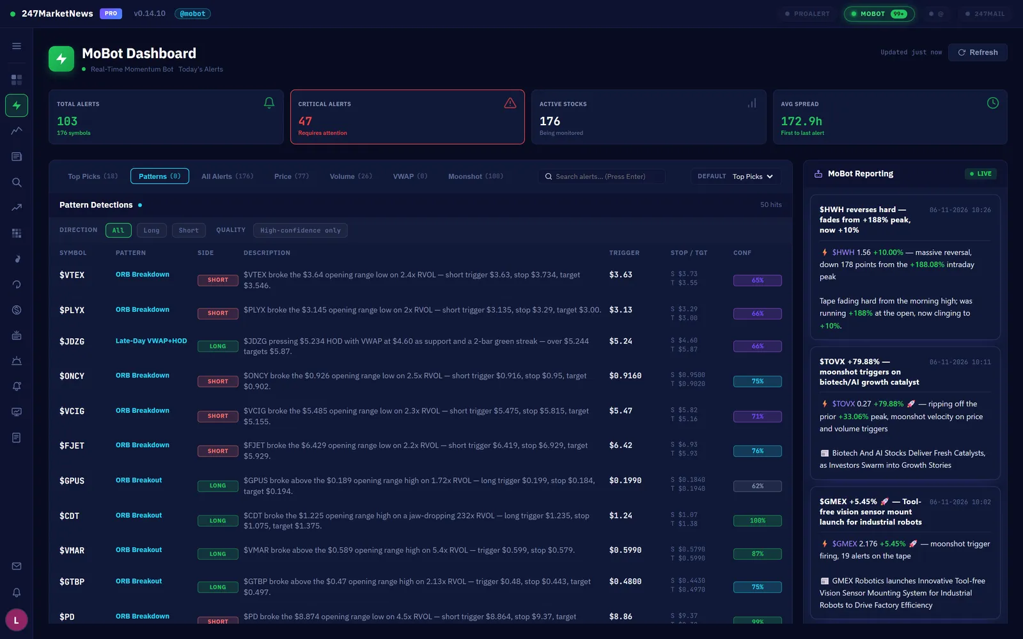Open the $VTEX symbol row

(420, 280)
